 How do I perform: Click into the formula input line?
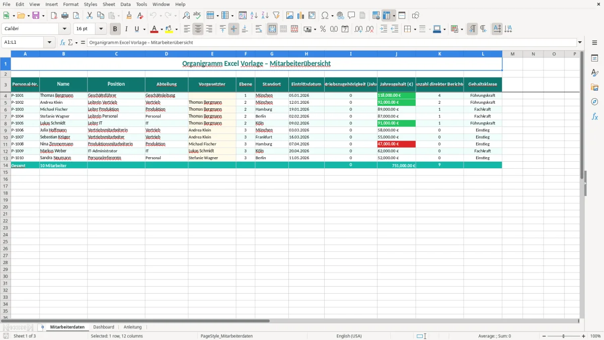(x=331, y=42)
